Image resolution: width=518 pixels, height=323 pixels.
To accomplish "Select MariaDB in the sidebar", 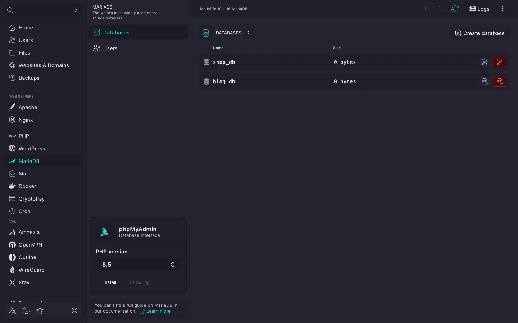I will pyautogui.click(x=43, y=161).
